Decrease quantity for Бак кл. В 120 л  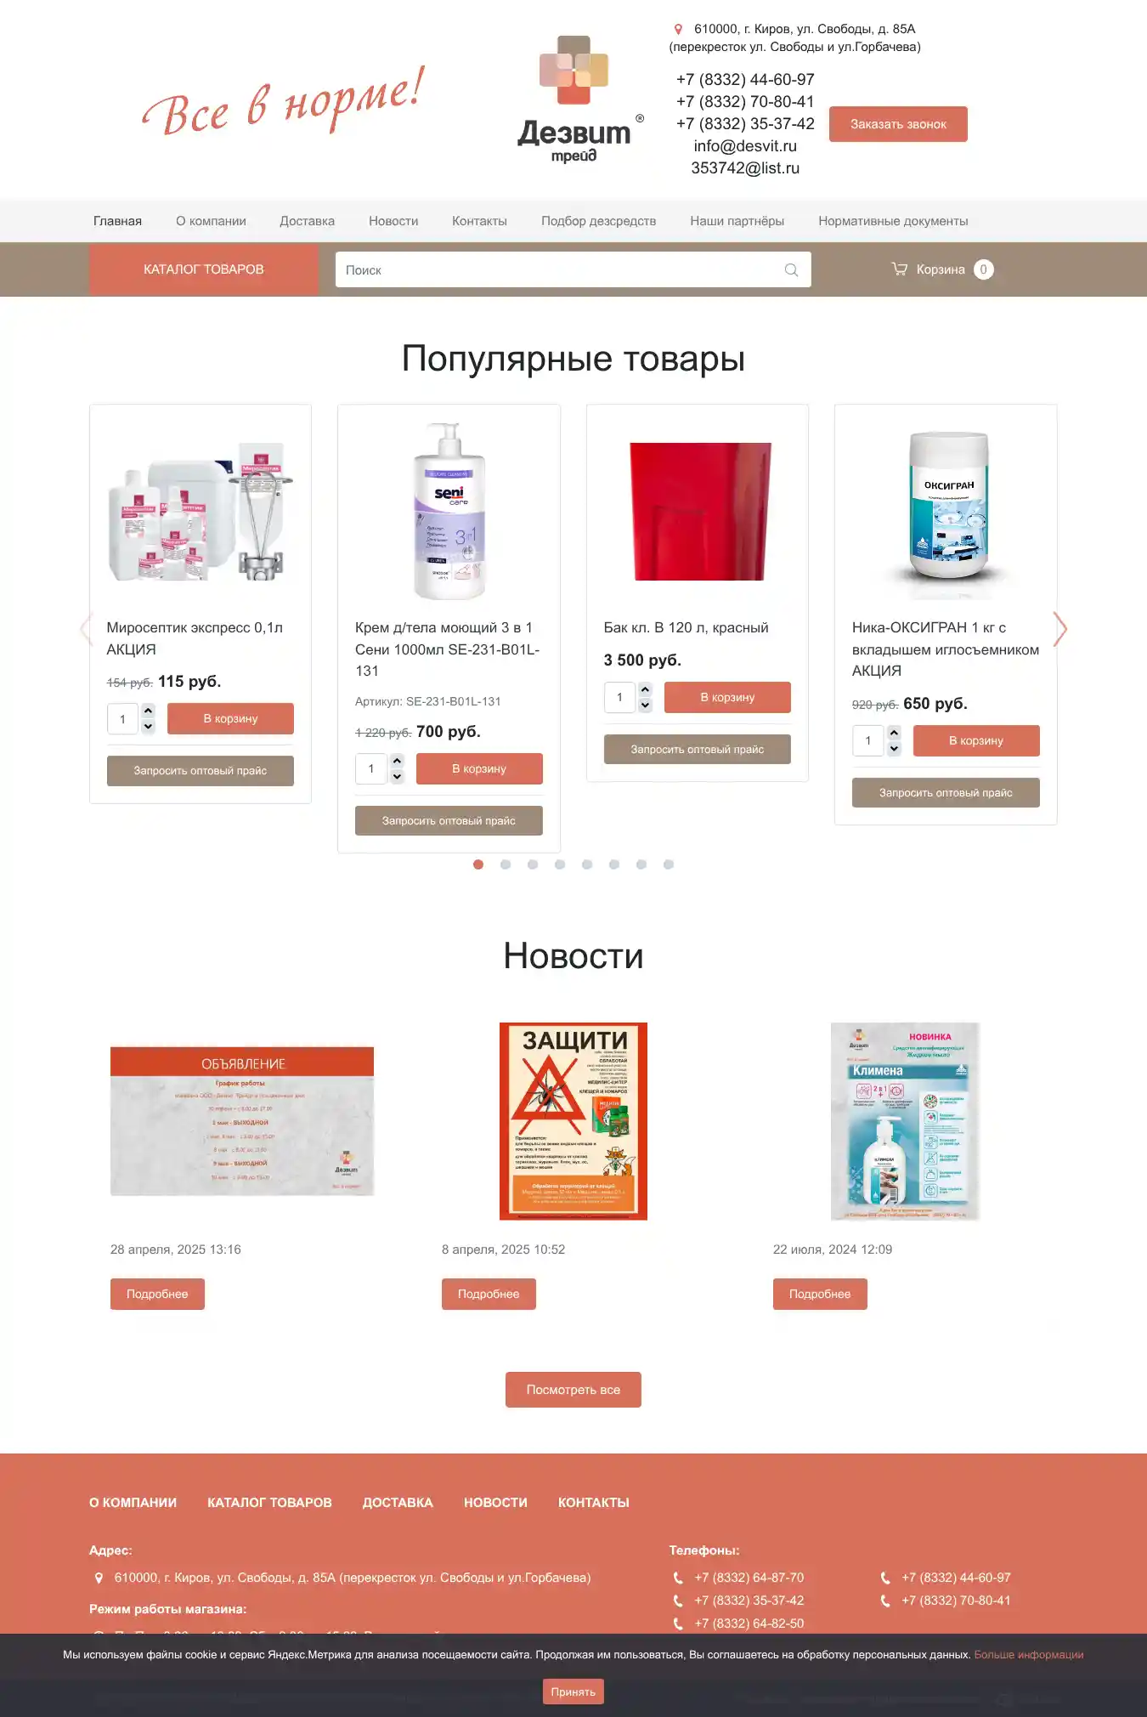pyautogui.click(x=646, y=705)
